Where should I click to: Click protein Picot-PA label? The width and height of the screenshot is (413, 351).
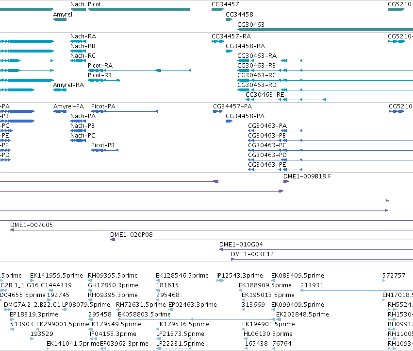103,106
